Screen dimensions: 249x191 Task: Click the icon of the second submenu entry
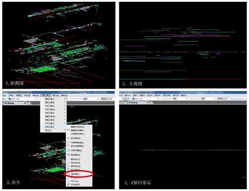click(68, 130)
